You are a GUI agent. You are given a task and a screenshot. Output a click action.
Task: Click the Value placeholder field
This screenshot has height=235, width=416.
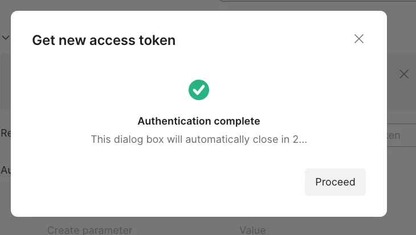(x=252, y=230)
